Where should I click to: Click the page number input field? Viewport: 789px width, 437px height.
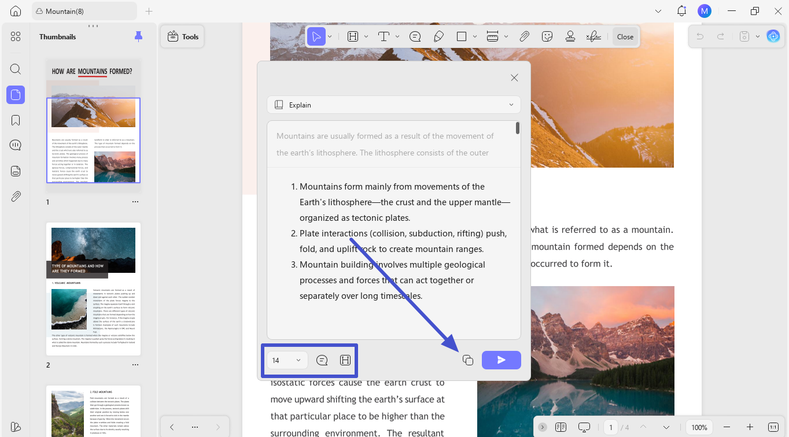pos(611,427)
